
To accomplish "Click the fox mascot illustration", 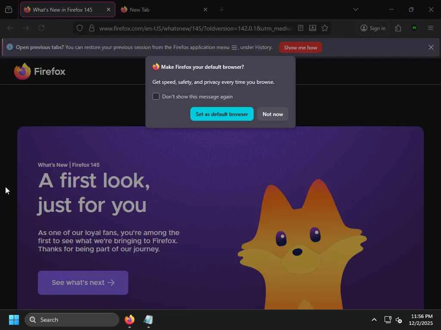I will click(302, 244).
